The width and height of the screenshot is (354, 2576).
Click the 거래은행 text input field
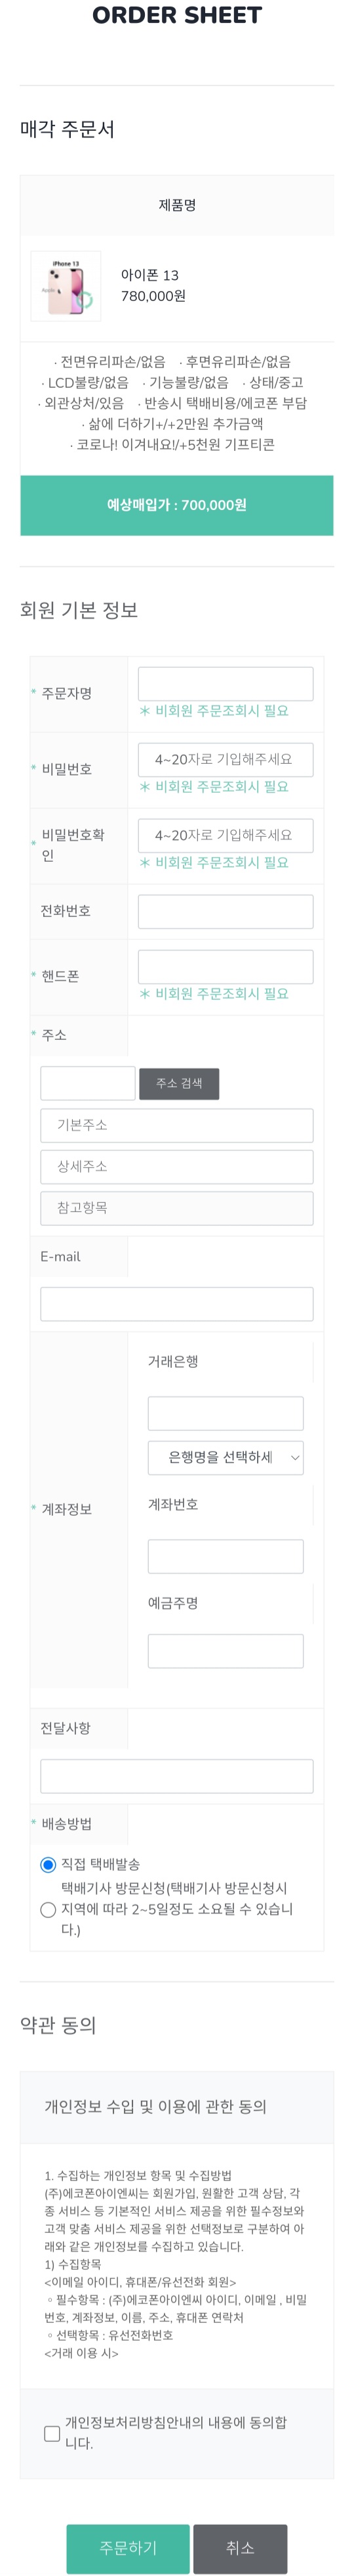tap(226, 1414)
